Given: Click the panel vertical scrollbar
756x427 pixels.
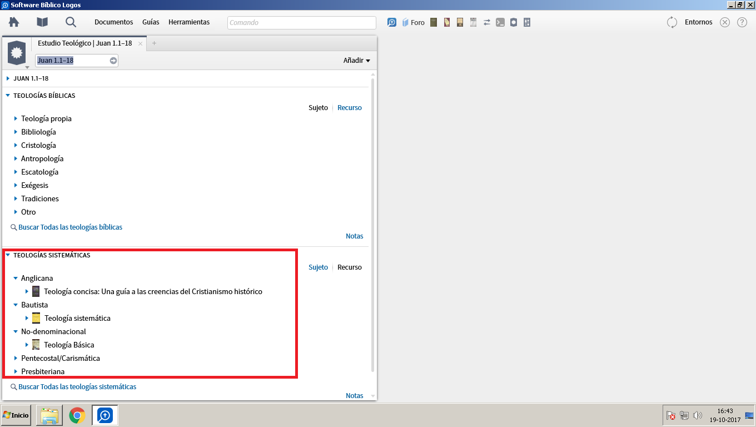Looking at the screenshot, I should click(x=373, y=225).
